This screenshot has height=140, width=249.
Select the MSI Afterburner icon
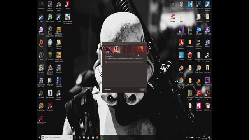pos(50,18)
